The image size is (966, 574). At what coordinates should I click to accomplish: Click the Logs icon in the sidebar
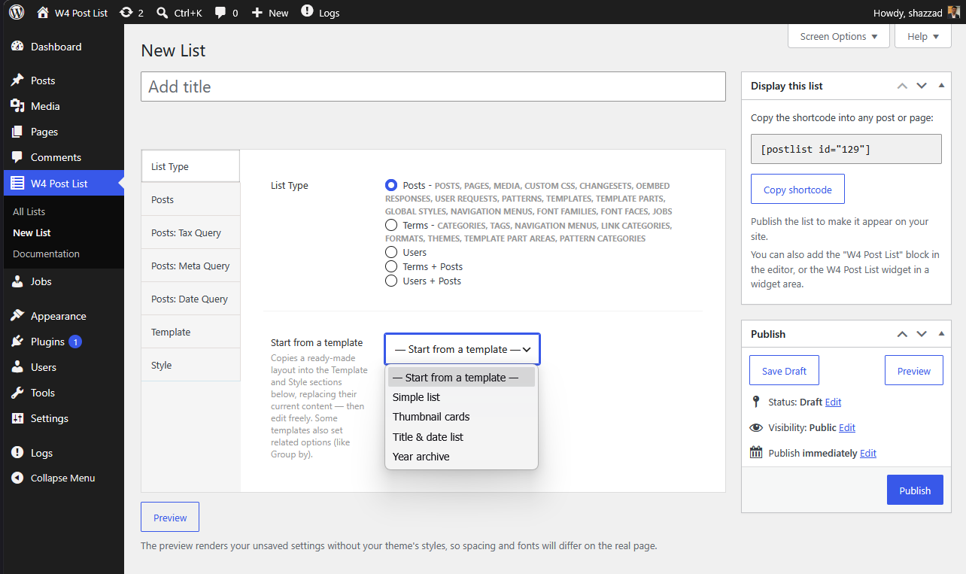click(17, 453)
